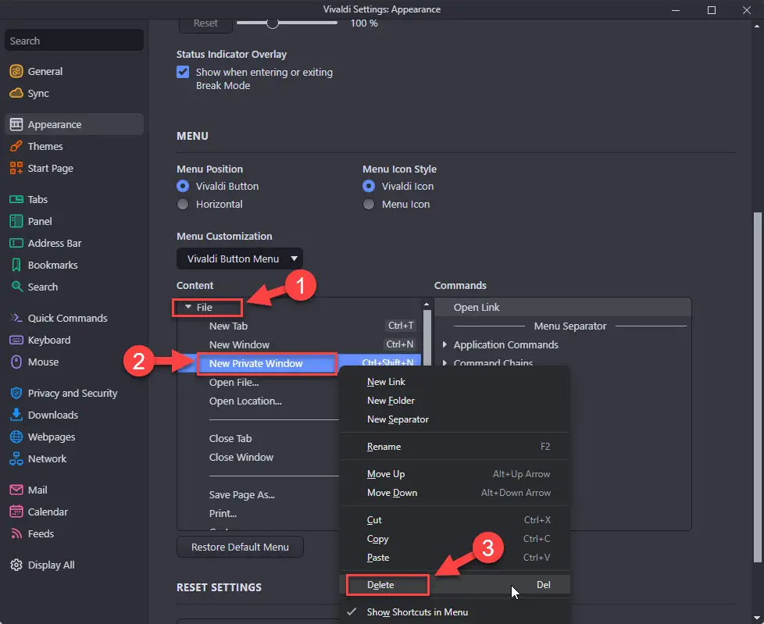Open Start Page grid icon
The image size is (764, 624).
[16, 168]
